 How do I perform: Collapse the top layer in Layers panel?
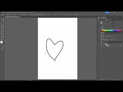105,44
